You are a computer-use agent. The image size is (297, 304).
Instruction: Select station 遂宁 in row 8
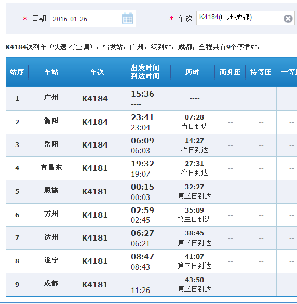[51, 260]
